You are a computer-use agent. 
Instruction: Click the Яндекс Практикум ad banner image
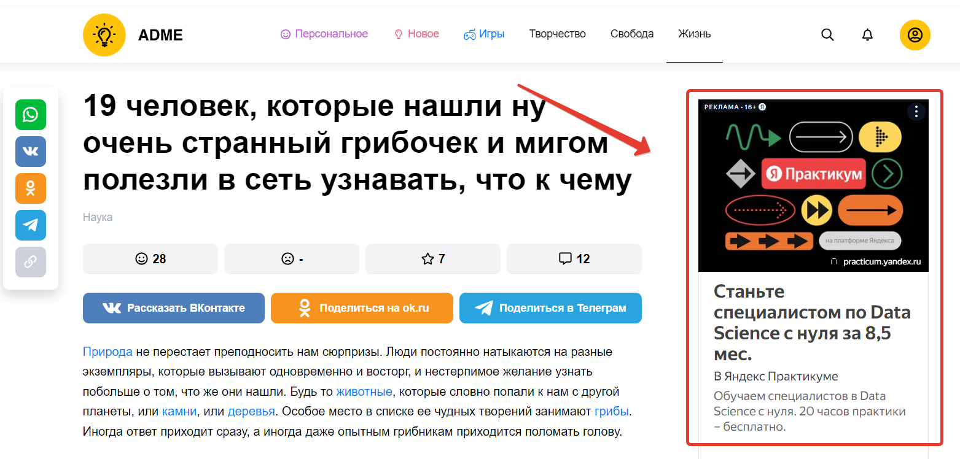pos(813,185)
